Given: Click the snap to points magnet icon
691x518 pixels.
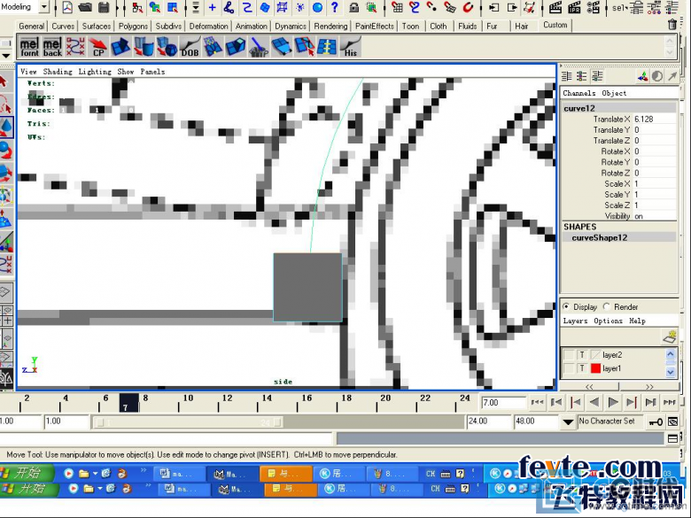Looking at the screenshot, I should pos(432,7).
